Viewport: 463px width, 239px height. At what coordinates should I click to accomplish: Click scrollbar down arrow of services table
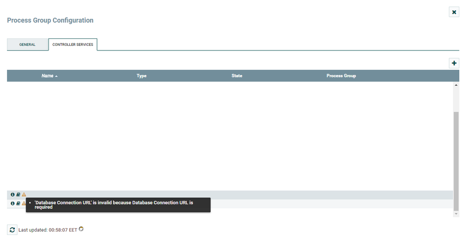point(456,214)
